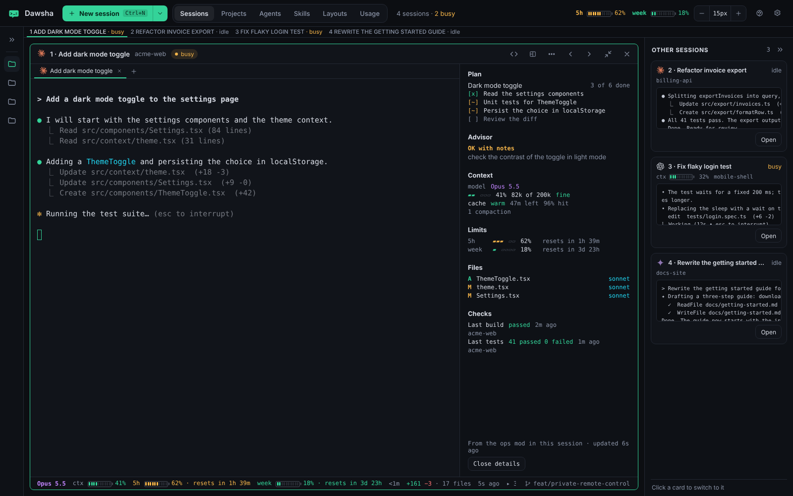Go to the Skills tab

tap(302, 13)
